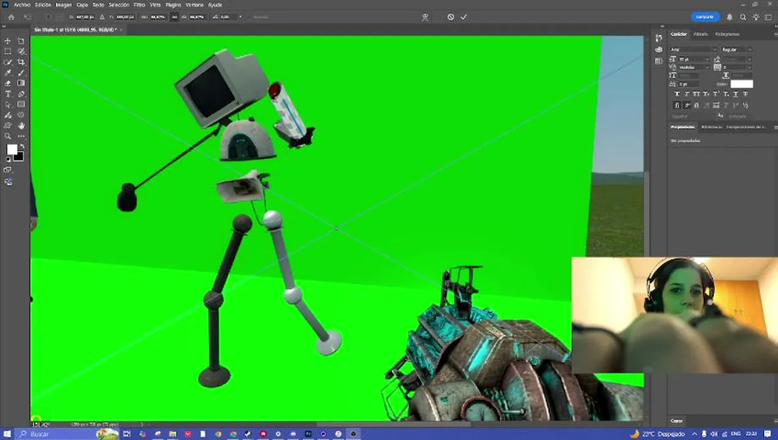Toggle Quick Mask mode icon

8,170
